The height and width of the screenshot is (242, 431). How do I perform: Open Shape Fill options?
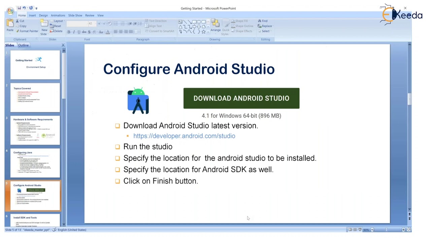click(x=239, y=21)
